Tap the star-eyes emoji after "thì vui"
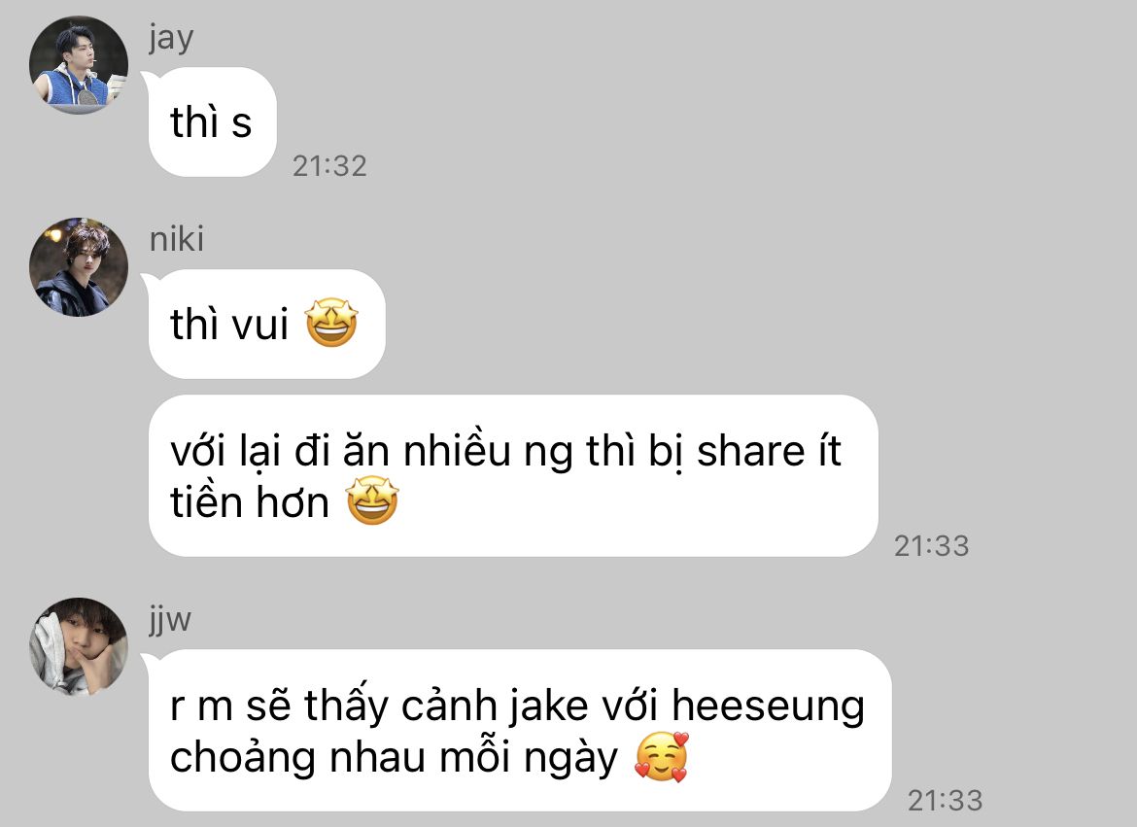The height and width of the screenshot is (827, 1137). tap(331, 323)
